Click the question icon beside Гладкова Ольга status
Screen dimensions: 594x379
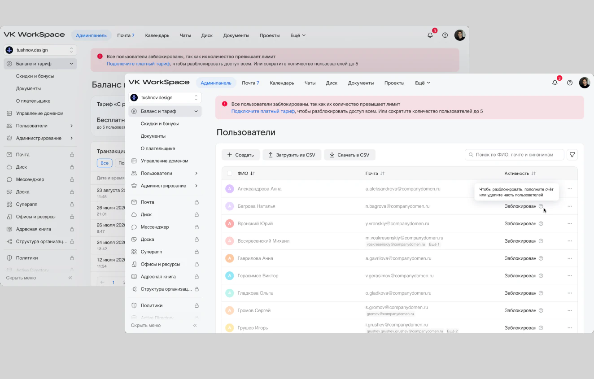tap(541, 293)
